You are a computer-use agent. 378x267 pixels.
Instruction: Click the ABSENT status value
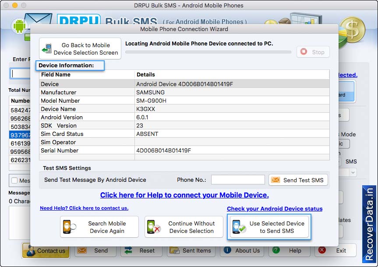click(147, 134)
